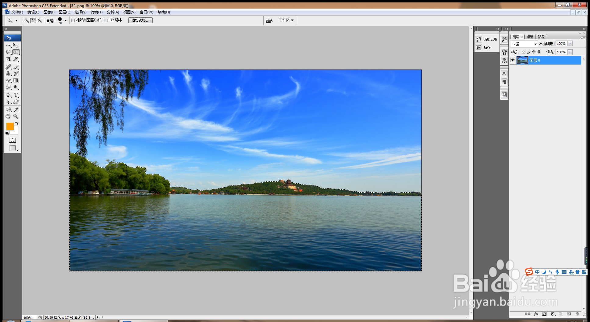Select the Path Selection tool
Viewport: 590px width, 322px height.
pos(8,102)
